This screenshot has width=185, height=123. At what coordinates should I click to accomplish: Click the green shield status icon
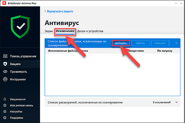tap(20, 27)
